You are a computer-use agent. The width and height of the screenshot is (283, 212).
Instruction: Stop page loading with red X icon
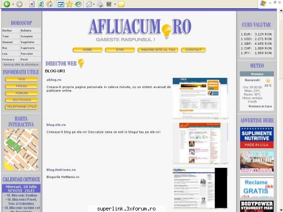pos(32,4)
